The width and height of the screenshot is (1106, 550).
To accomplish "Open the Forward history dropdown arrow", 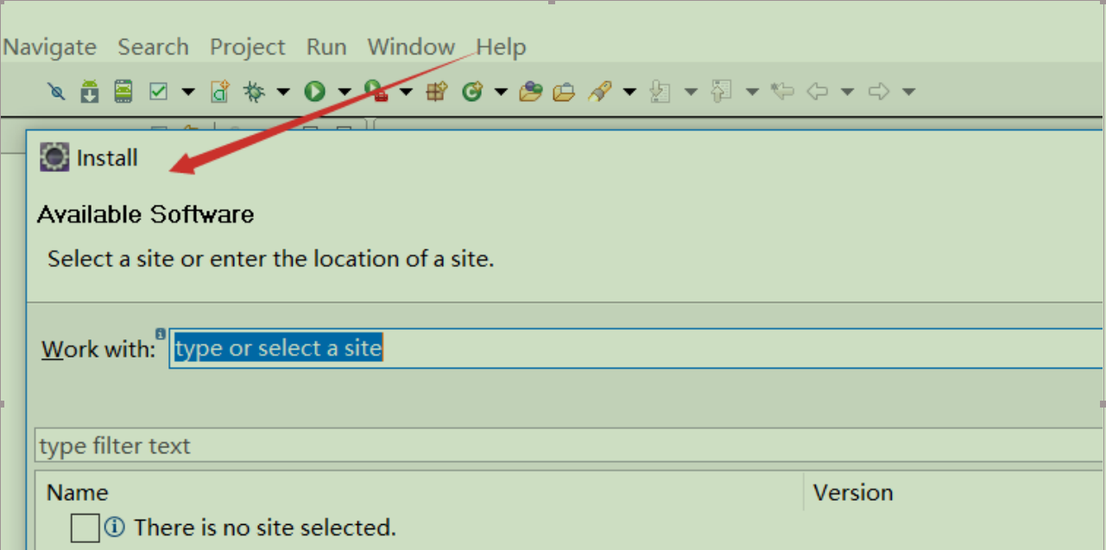I will tap(908, 92).
